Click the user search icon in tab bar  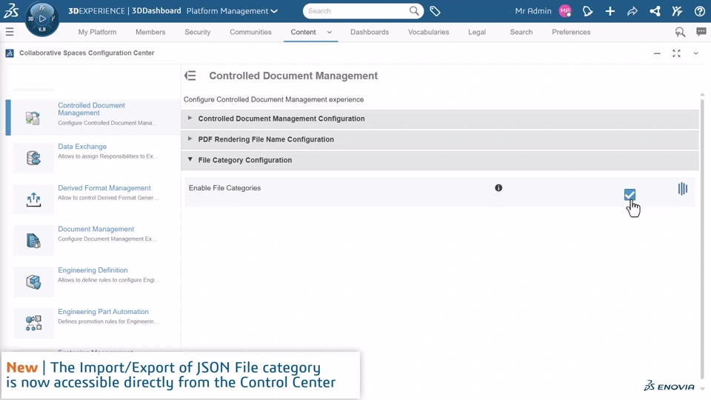coord(680,32)
